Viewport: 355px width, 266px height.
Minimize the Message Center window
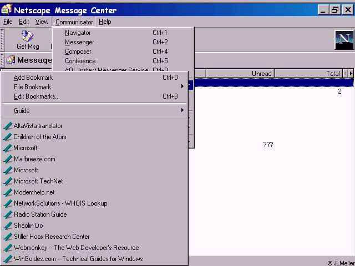pos(323,10)
